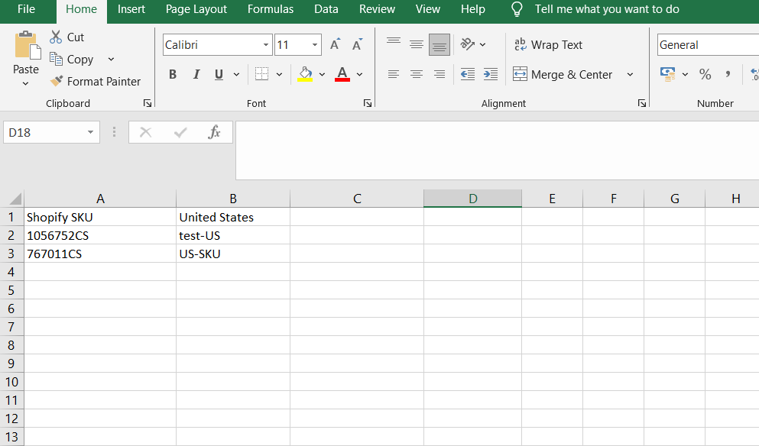The width and height of the screenshot is (759, 446).
Task: Click Merge & Center button
Action: tap(563, 75)
